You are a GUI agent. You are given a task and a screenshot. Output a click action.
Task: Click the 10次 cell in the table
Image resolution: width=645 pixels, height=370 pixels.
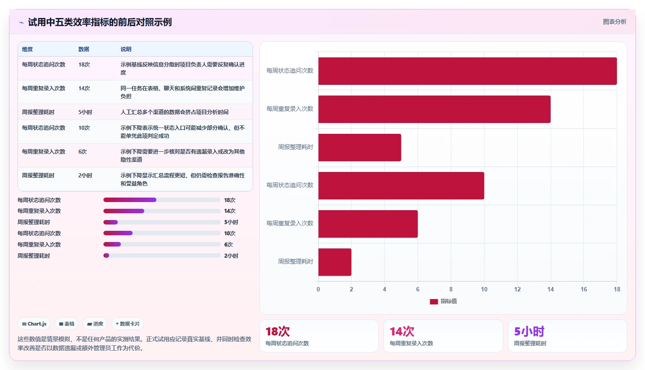pos(84,128)
